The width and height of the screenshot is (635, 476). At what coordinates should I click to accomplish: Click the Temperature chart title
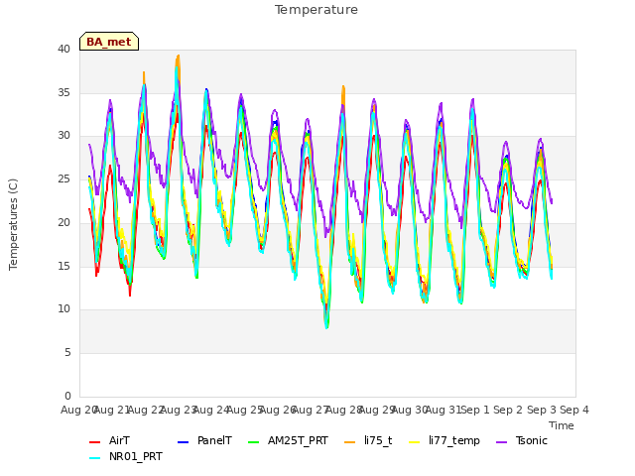coord(317,10)
